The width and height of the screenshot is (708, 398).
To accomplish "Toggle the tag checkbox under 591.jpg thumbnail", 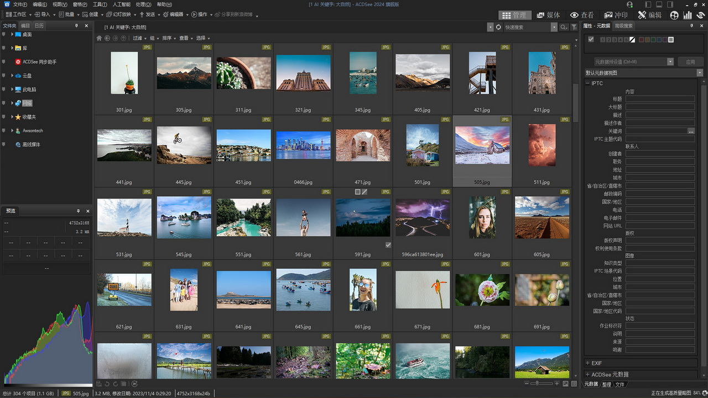I will [388, 245].
